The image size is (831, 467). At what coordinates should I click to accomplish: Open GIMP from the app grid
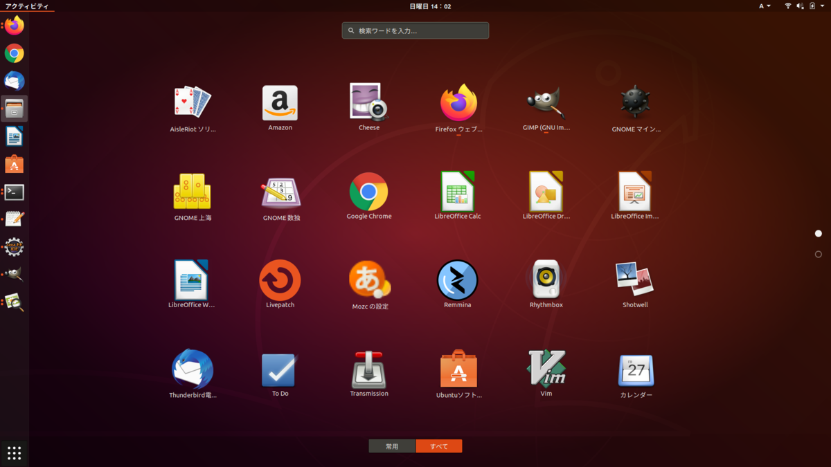pyautogui.click(x=546, y=103)
